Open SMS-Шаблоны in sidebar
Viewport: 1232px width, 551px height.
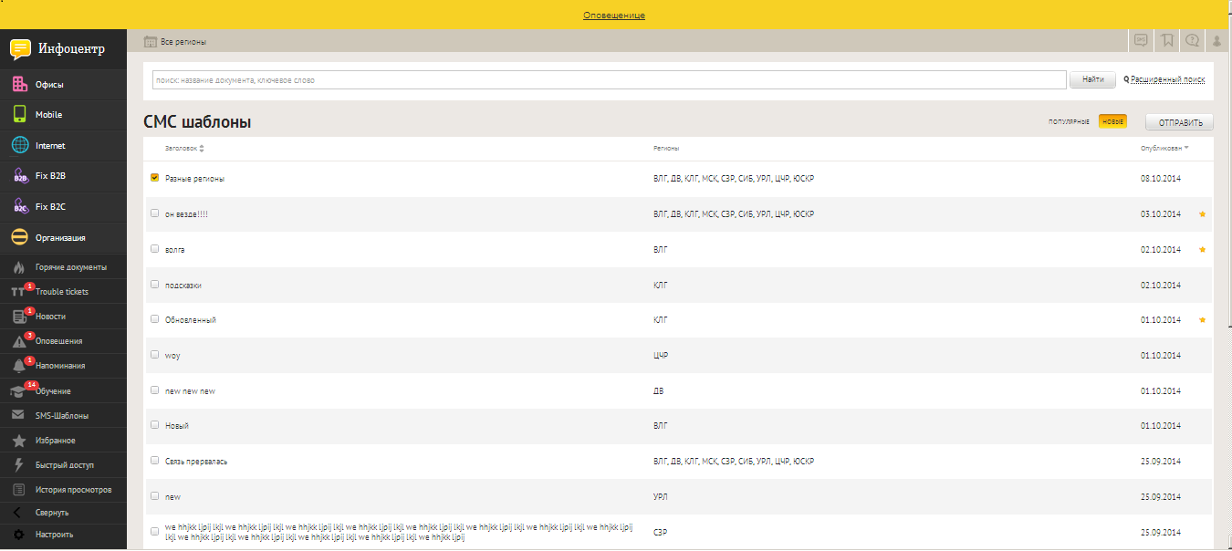pos(64,415)
